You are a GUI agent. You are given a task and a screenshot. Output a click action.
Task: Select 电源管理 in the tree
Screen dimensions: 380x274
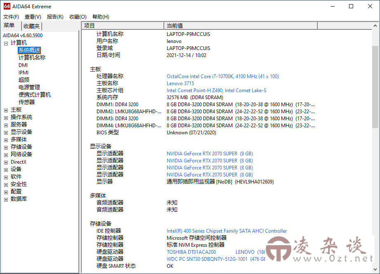pos(29,87)
